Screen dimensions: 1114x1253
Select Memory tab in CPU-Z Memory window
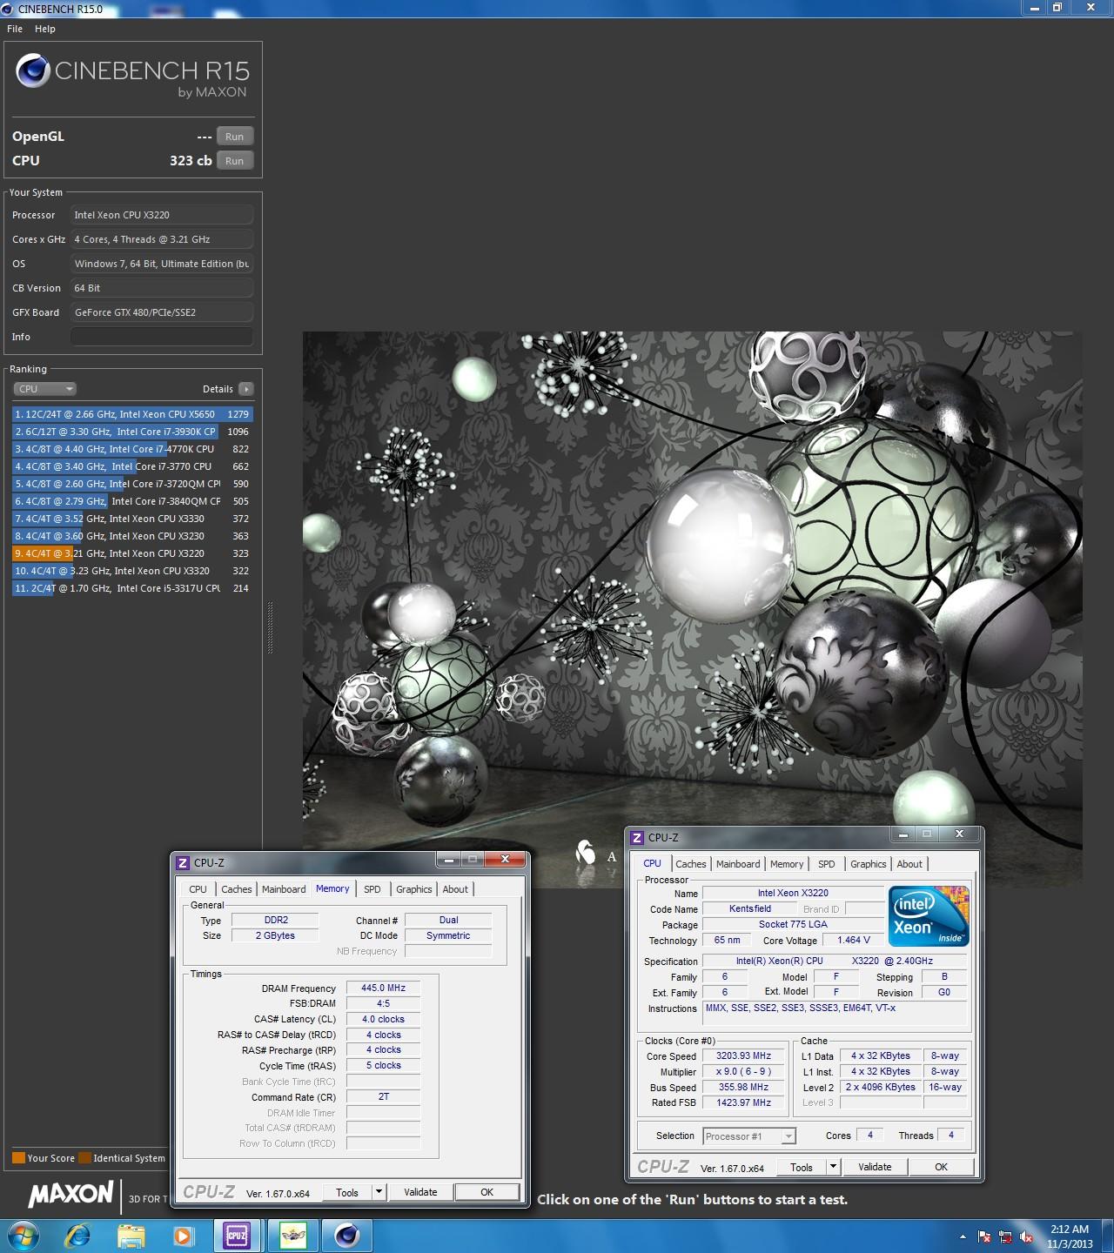tap(332, 888)
